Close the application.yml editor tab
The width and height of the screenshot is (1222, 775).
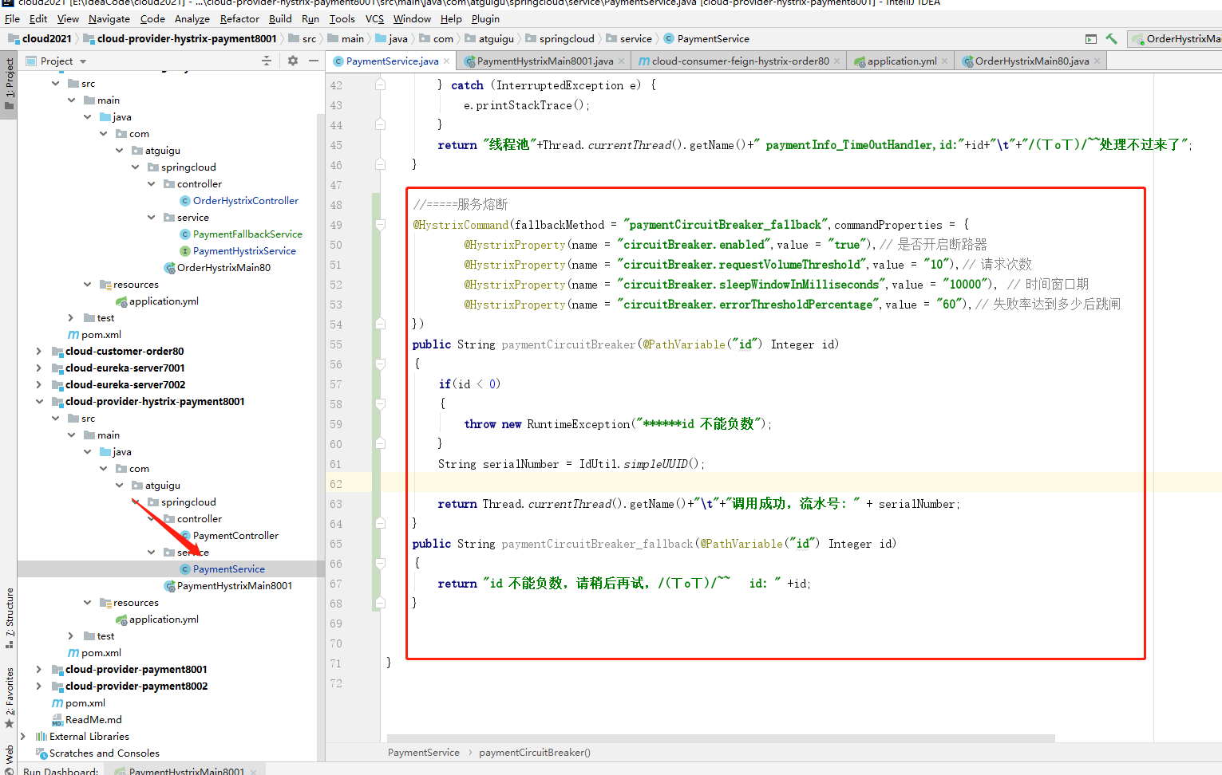point(945,61)
